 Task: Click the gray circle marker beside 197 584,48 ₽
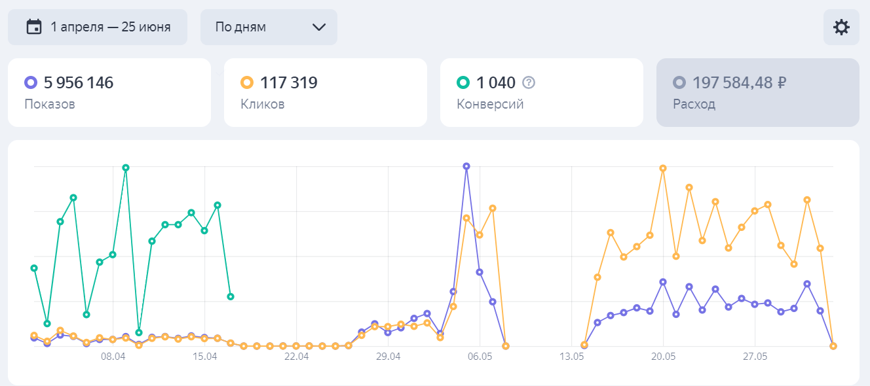679,83
